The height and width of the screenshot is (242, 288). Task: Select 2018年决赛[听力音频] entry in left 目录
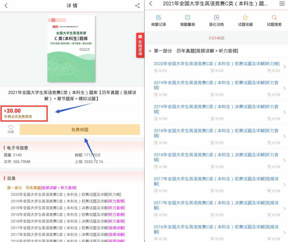pos(67,221)
